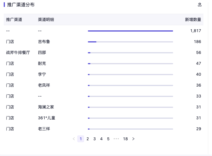
Task: Select the 战斧牛排餐厅 row
Action: coord(18,52)
